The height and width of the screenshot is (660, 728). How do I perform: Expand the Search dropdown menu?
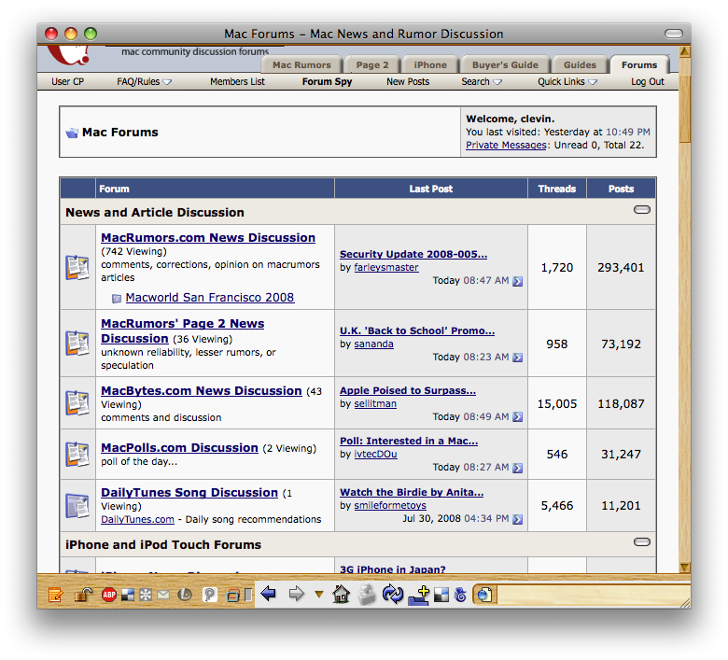tap(482, 82)
